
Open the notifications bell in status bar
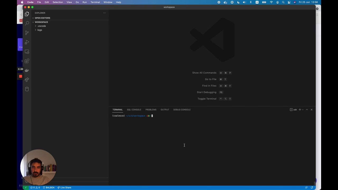pyautogui.click(x=312, y=188)
